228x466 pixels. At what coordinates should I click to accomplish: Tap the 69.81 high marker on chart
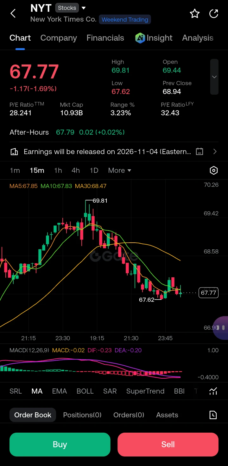(100, 201)
